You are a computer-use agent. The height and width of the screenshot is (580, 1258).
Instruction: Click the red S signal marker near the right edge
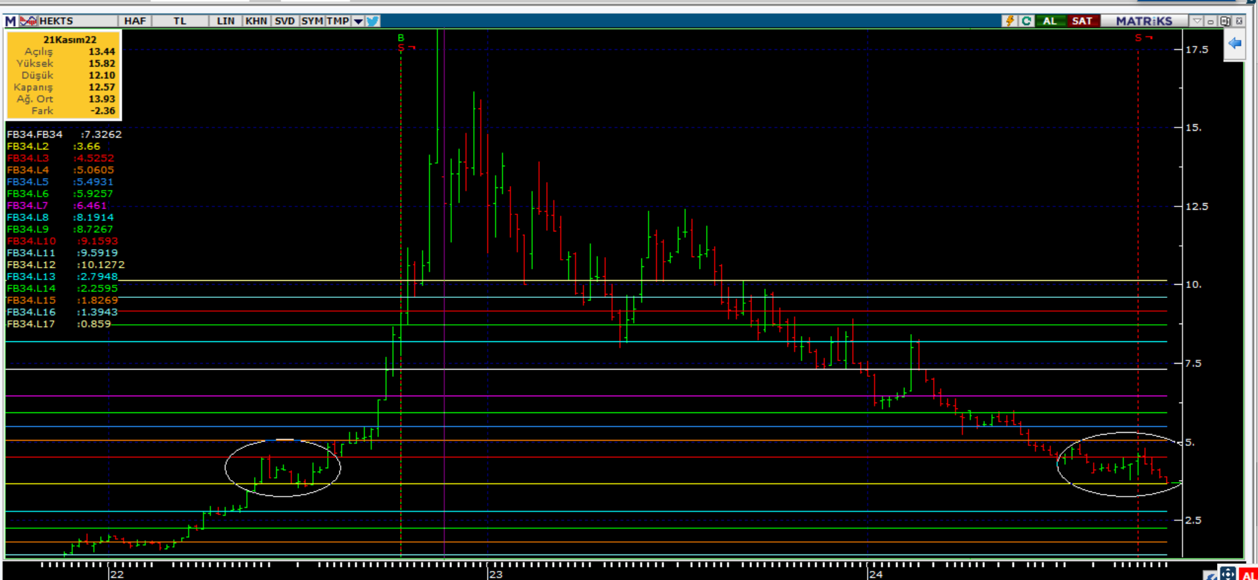click(x=1138, y=37)
